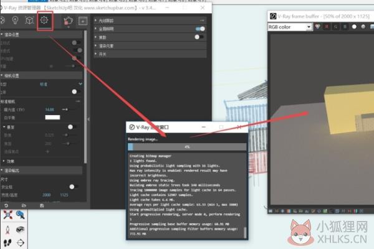This screenshot has height=249, width=374.
Task: Click settings panel vertical scrollbar
Action: point(85,96)
